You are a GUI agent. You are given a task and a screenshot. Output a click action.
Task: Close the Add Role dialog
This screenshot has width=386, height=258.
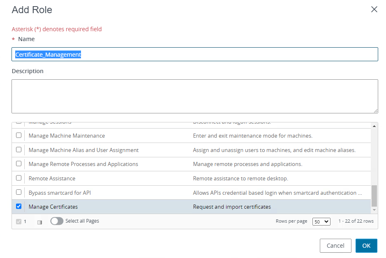pos(374,9)
